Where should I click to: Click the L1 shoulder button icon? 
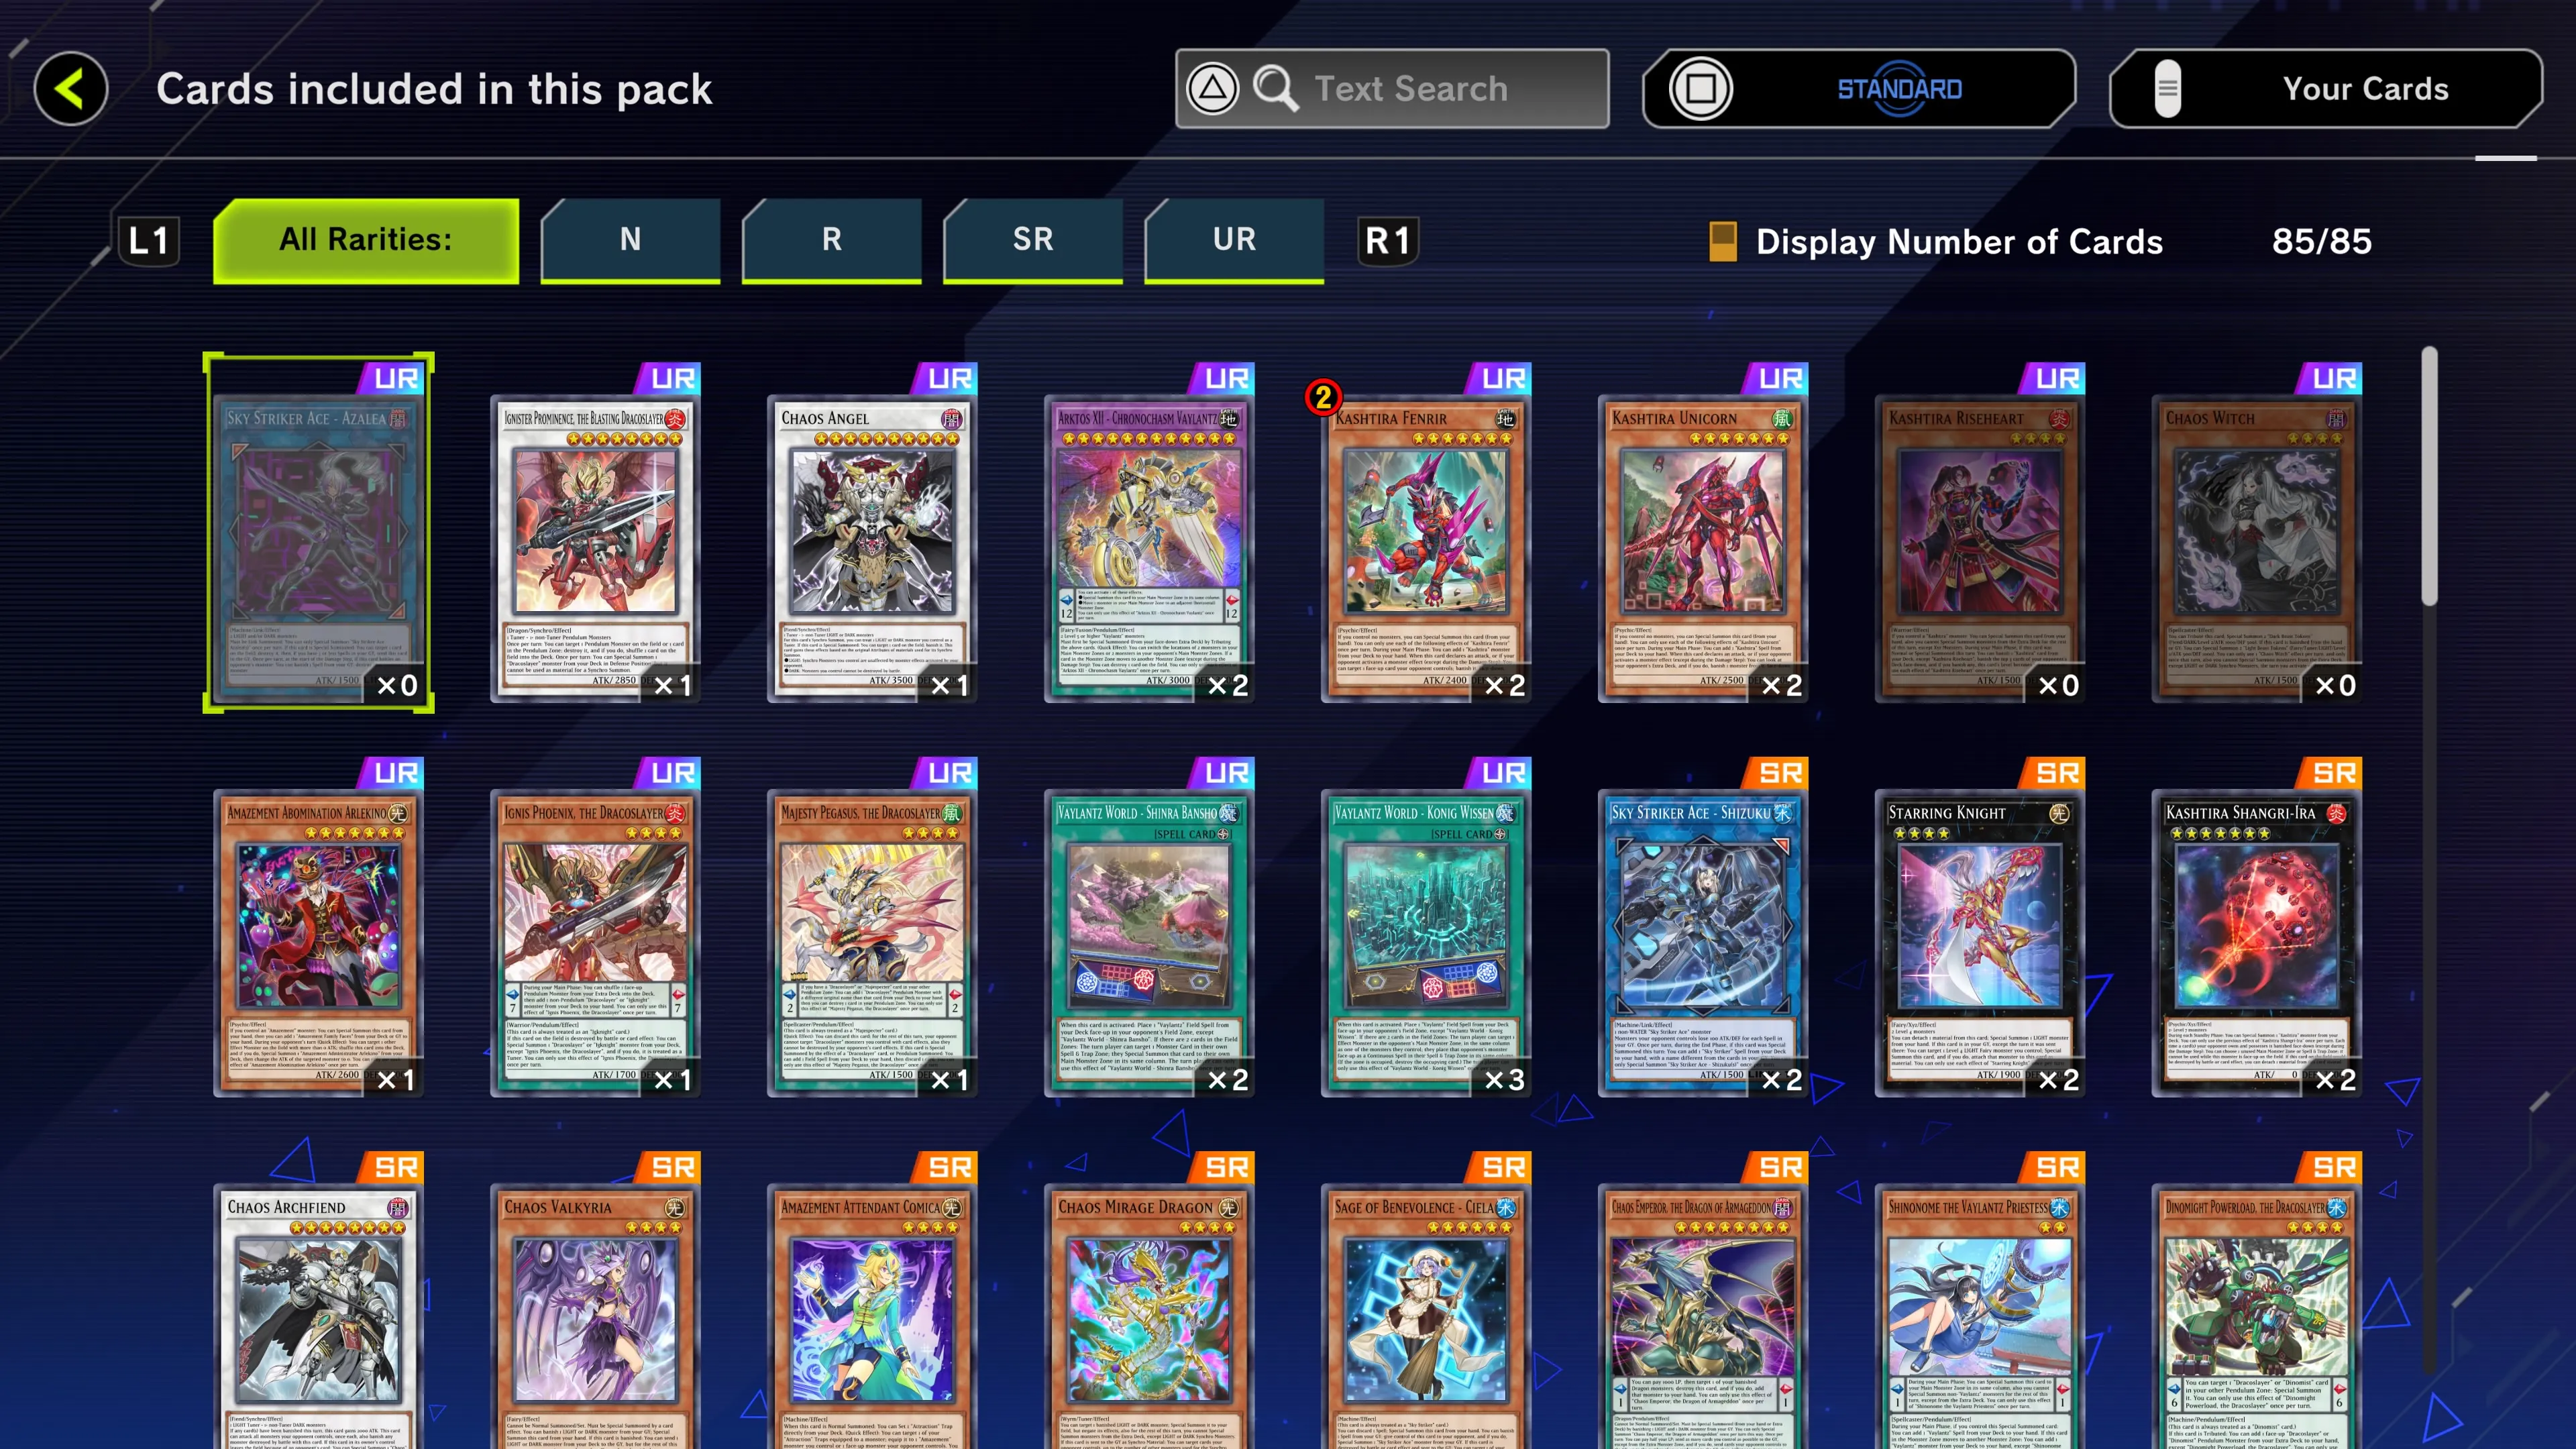click(x=149, y=241)
